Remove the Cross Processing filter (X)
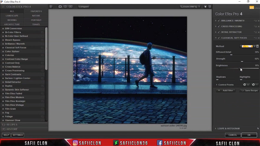 [259, 27]
